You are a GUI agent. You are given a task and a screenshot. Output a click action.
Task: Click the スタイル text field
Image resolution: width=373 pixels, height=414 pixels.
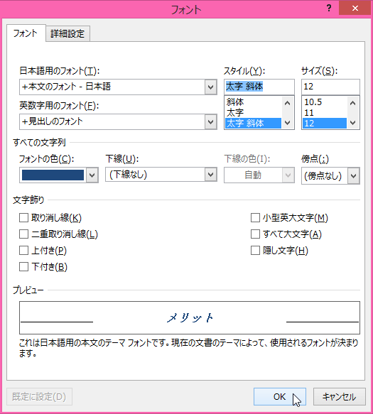tap(259, 87)
